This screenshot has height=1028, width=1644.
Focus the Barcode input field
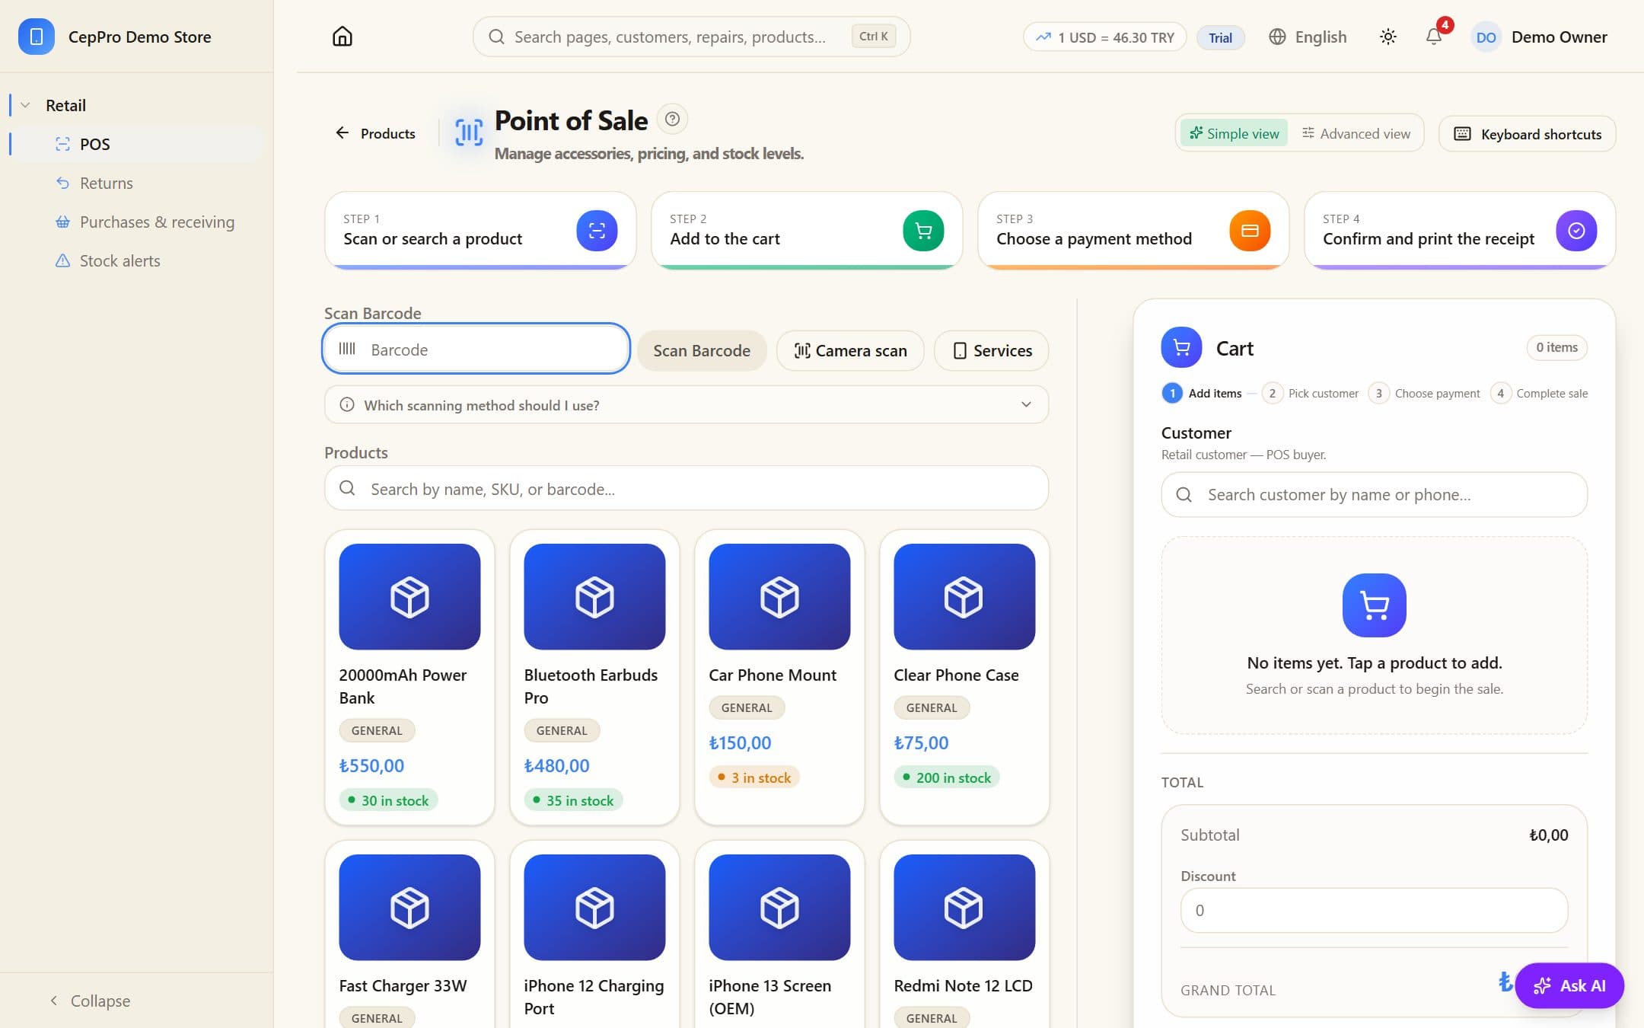[x=476, y=349]
